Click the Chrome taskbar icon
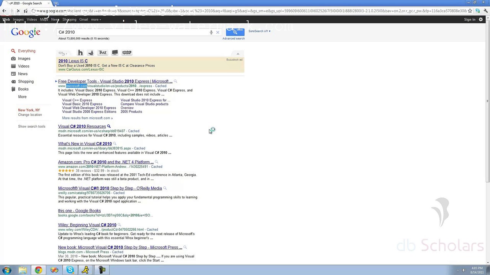Screen dimensions: 490x275 pyautogui.click(x=38, y=270)
